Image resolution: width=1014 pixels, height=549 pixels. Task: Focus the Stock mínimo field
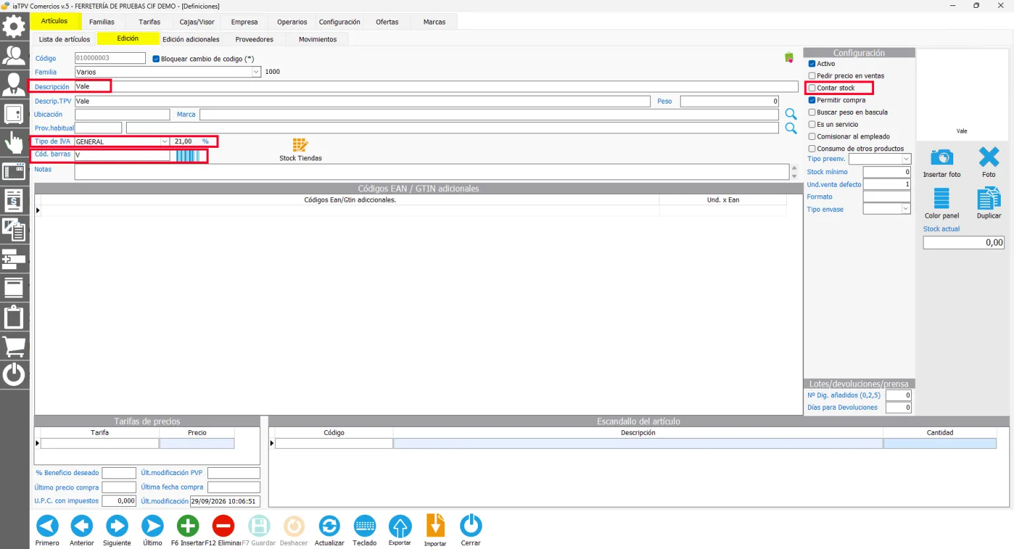pyautogui.click(x=887, y=172)
